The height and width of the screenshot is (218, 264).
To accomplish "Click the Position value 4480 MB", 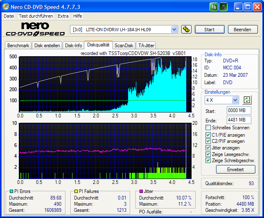I will point(245,204).
